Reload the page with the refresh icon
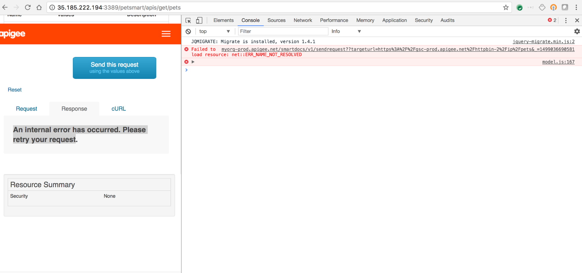The image size is (582, 273). [x=28, y=8]
